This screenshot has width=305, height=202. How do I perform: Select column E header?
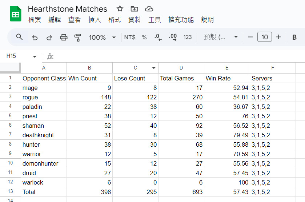(x=227, y=68)
